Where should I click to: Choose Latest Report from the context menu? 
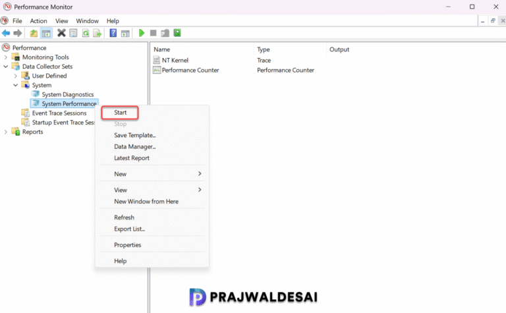[x=132, y=158]
